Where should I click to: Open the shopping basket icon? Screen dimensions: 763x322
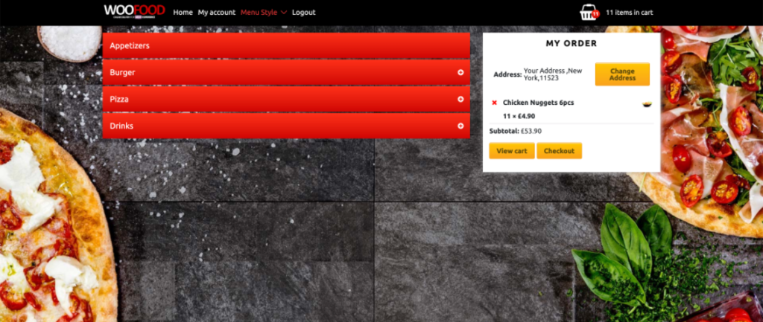pyautogui.click(x=589, y=13)
